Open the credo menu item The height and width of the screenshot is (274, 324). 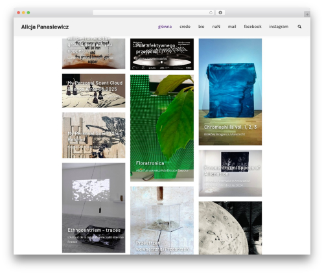(x=185, y=27)
